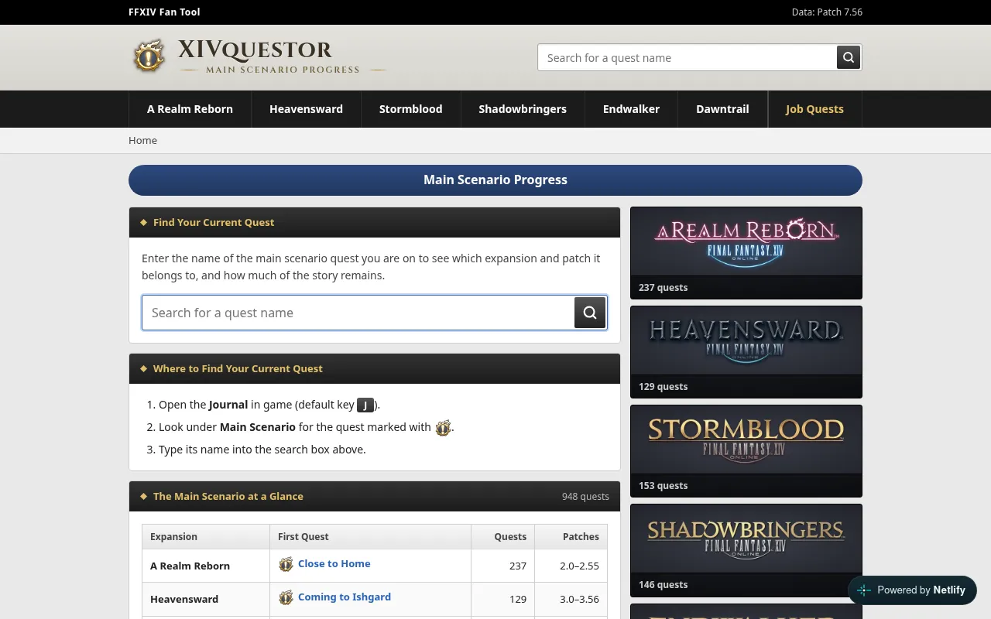The height and width of the screenshot is (619, 991).
Task: Click the 'Data: Patch 7.56' text
Action: 827,12
